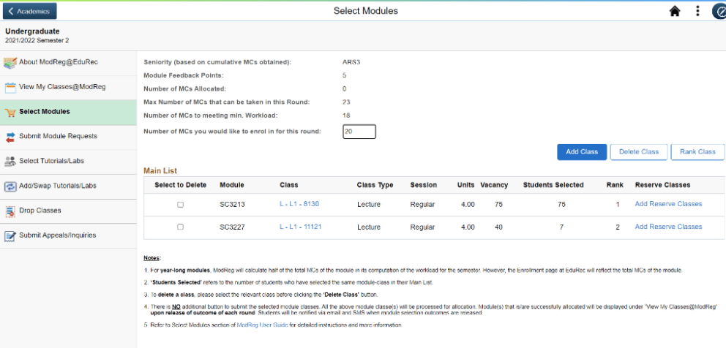Viewport: 726px width, 348px height.
Task: Click the Submit Module Requests arrows icon
Action: 10,137
